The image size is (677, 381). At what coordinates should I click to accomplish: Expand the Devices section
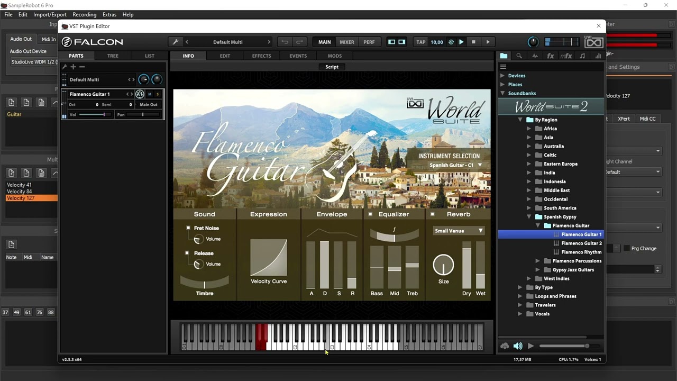[502, 76]
